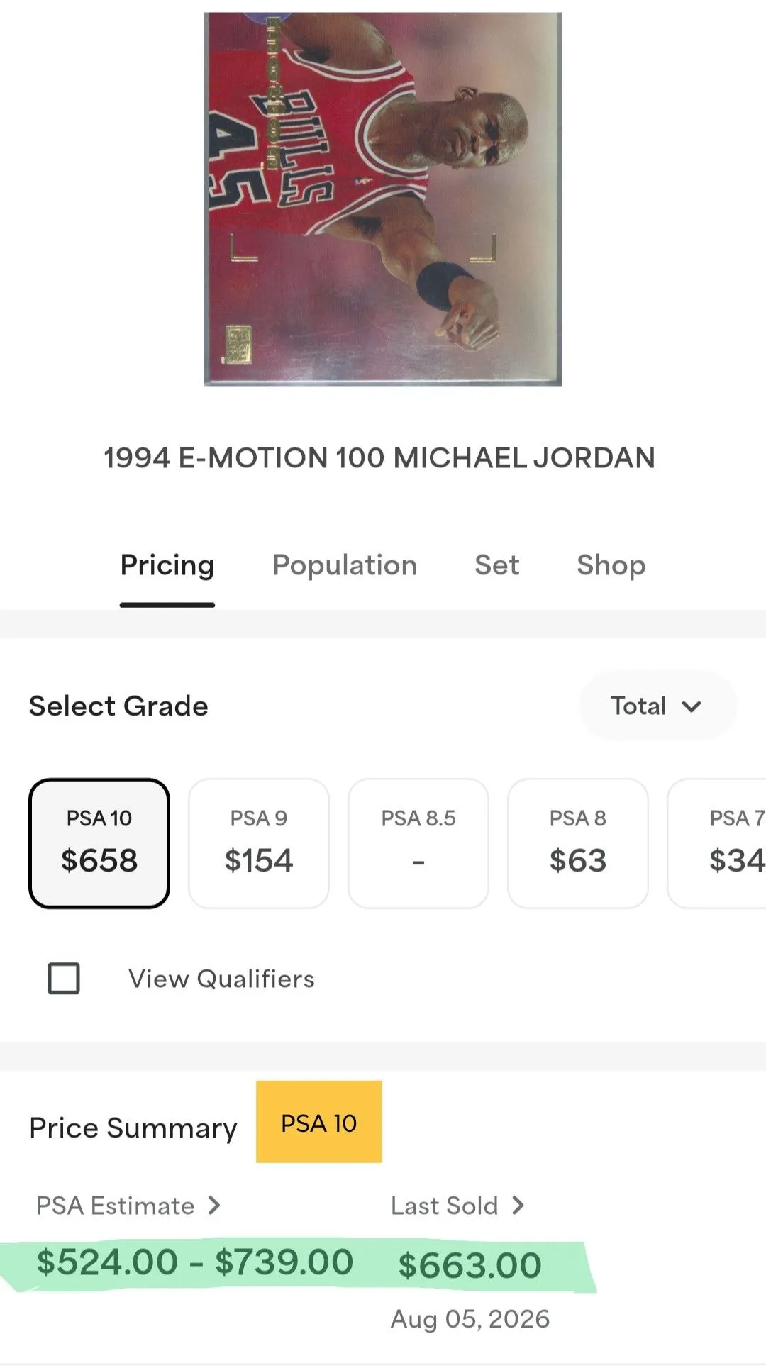766x1368 pixels.
Task: Open the Michael Jordan card image
Action: (383, 199)
